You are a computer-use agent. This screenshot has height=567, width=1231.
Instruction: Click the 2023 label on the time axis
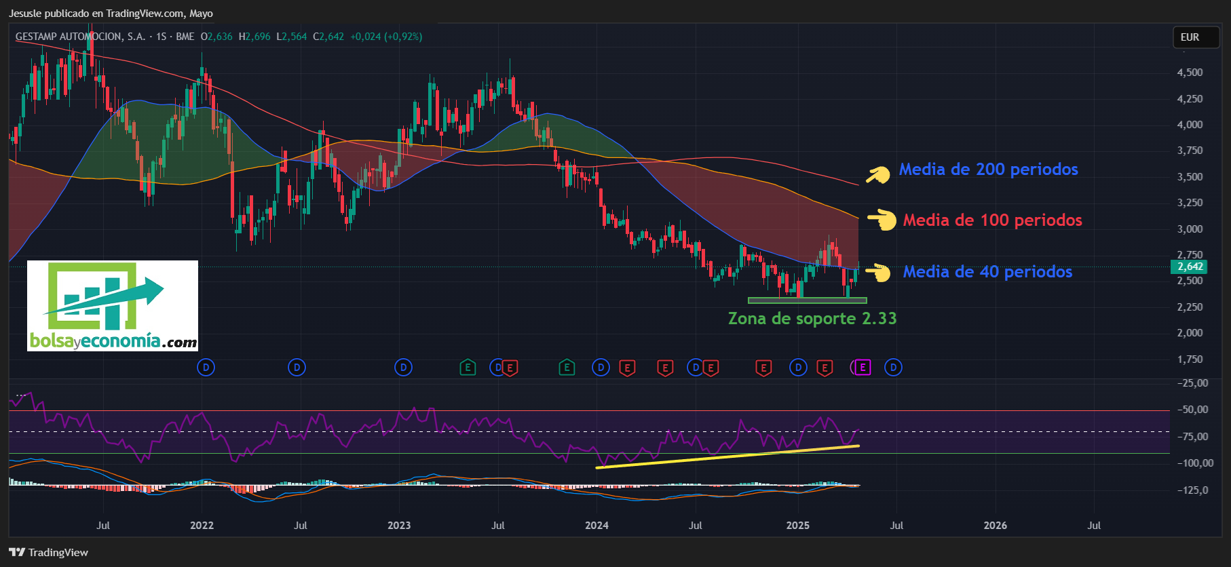coord(399,525)
